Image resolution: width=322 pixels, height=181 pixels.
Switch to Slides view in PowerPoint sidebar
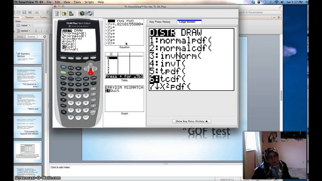click(20, 37)
